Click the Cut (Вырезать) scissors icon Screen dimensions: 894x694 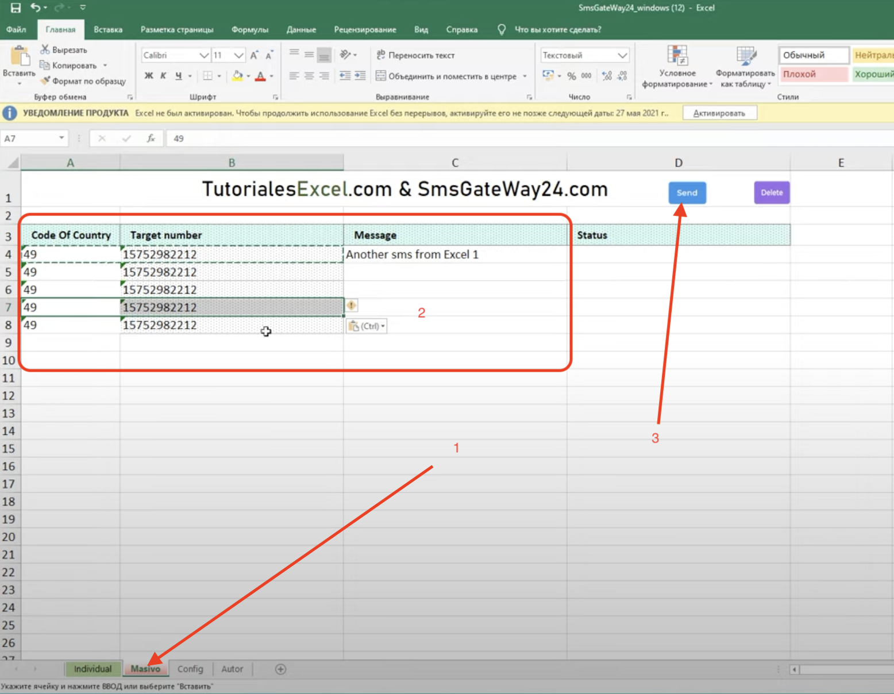tap(45, 49)
